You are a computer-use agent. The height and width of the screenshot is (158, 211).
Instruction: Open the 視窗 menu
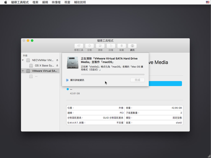click(x=67, y=2)
